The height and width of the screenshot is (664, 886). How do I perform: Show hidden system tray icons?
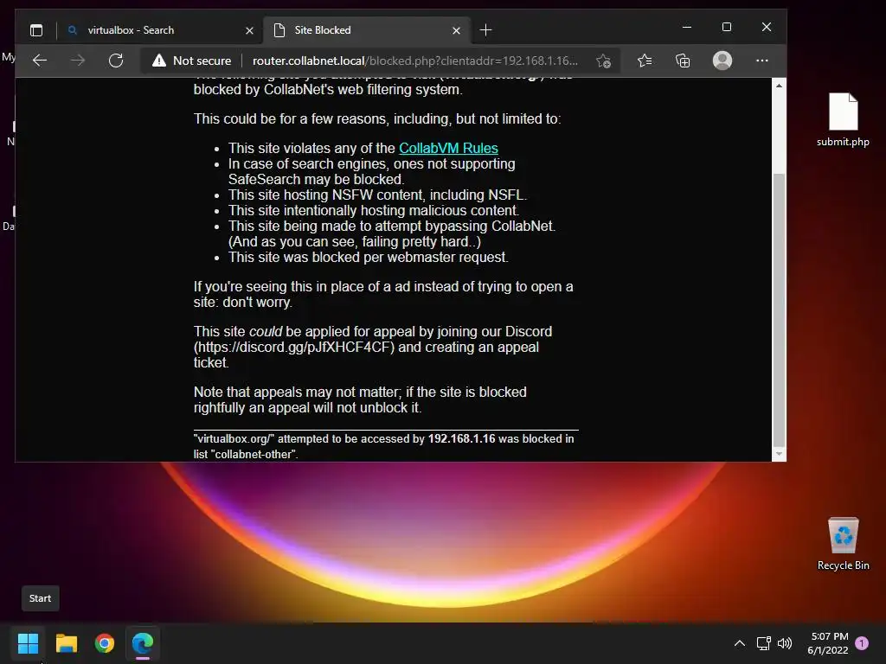click(739, 643)
